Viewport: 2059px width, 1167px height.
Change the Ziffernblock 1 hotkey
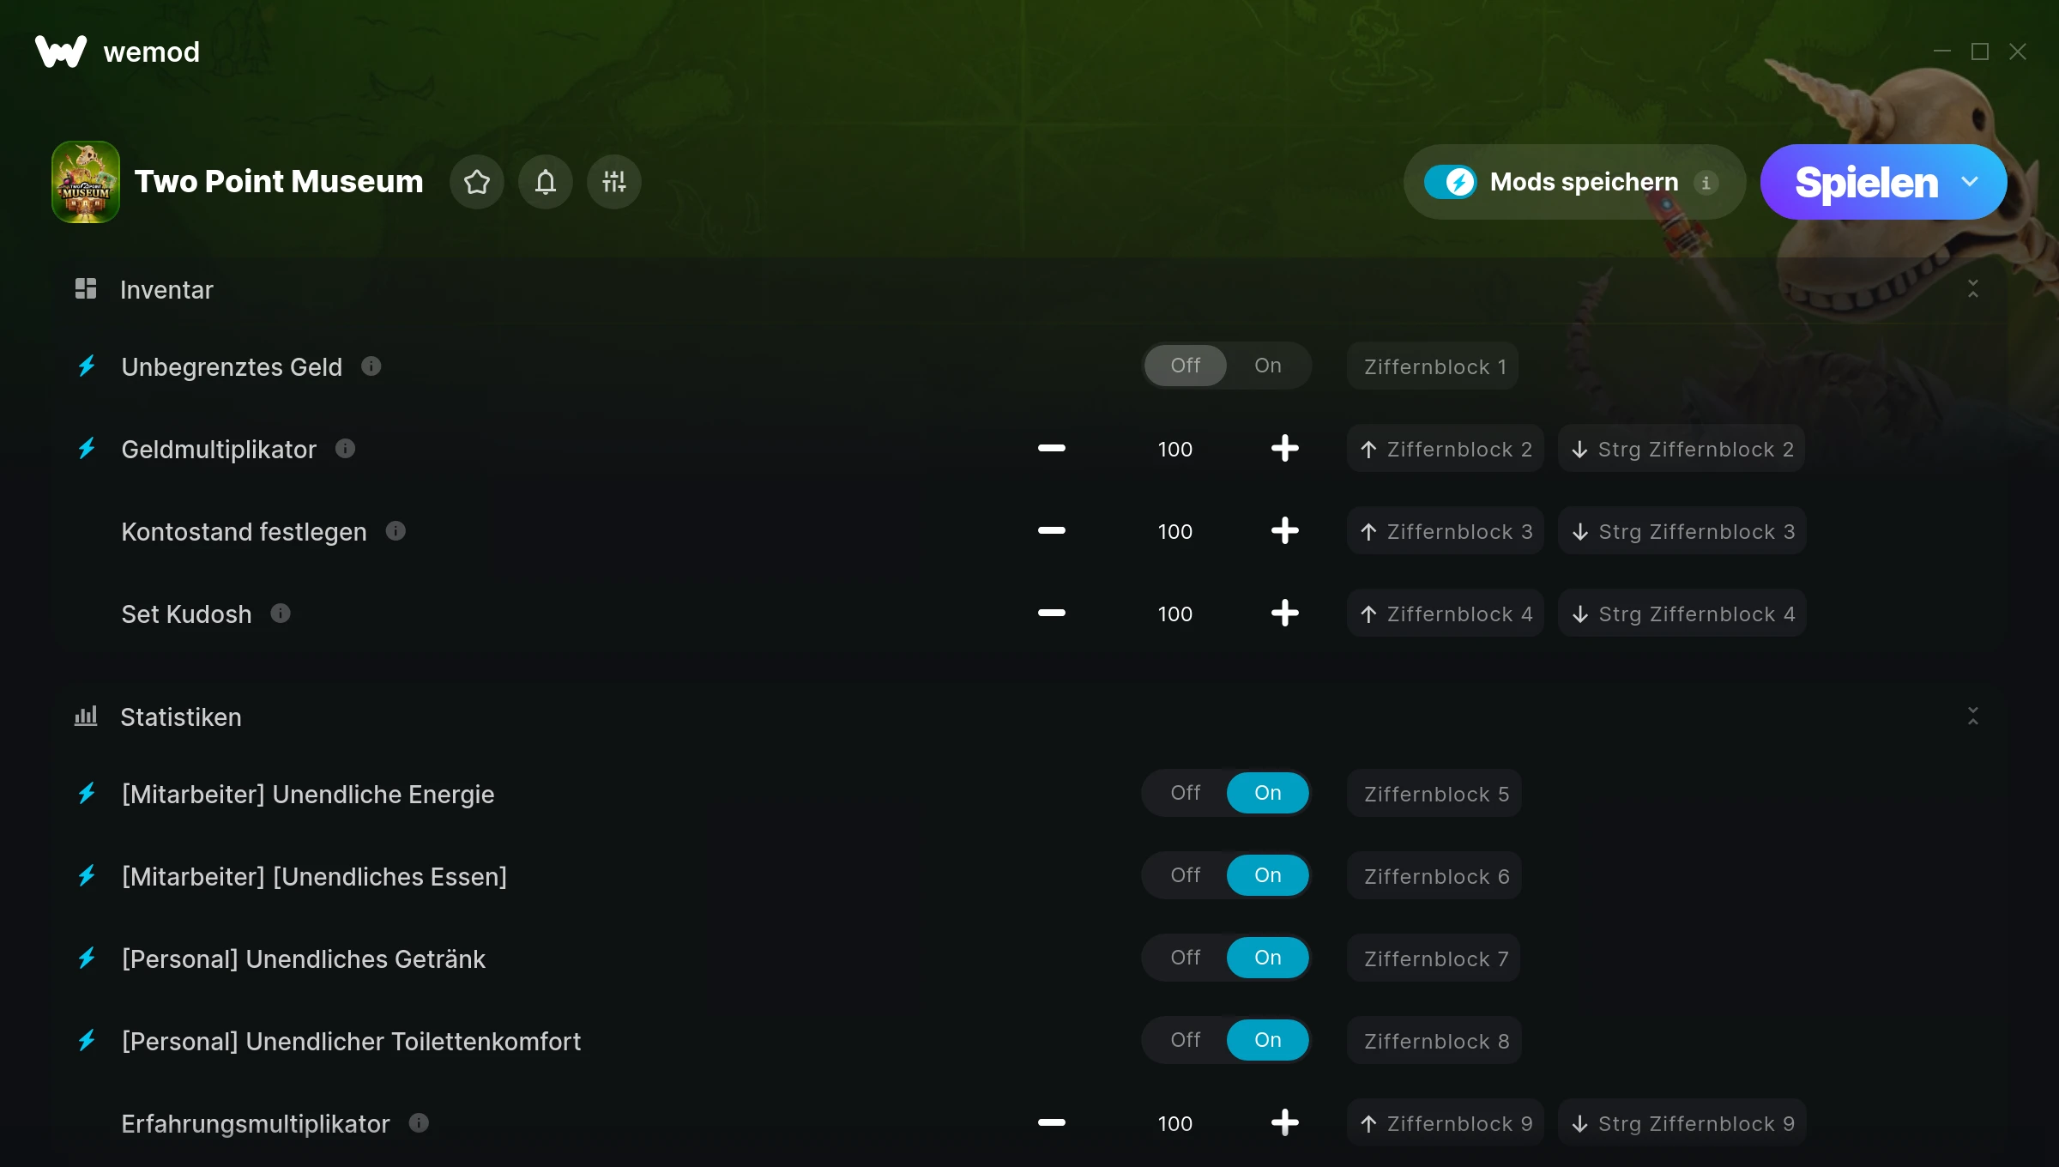(1433, 366)
